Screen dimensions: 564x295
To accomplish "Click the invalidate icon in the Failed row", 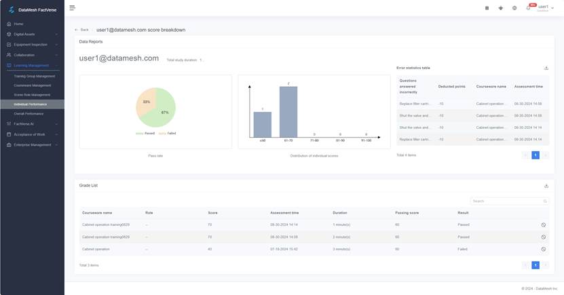I will click(x=544, y=249).
